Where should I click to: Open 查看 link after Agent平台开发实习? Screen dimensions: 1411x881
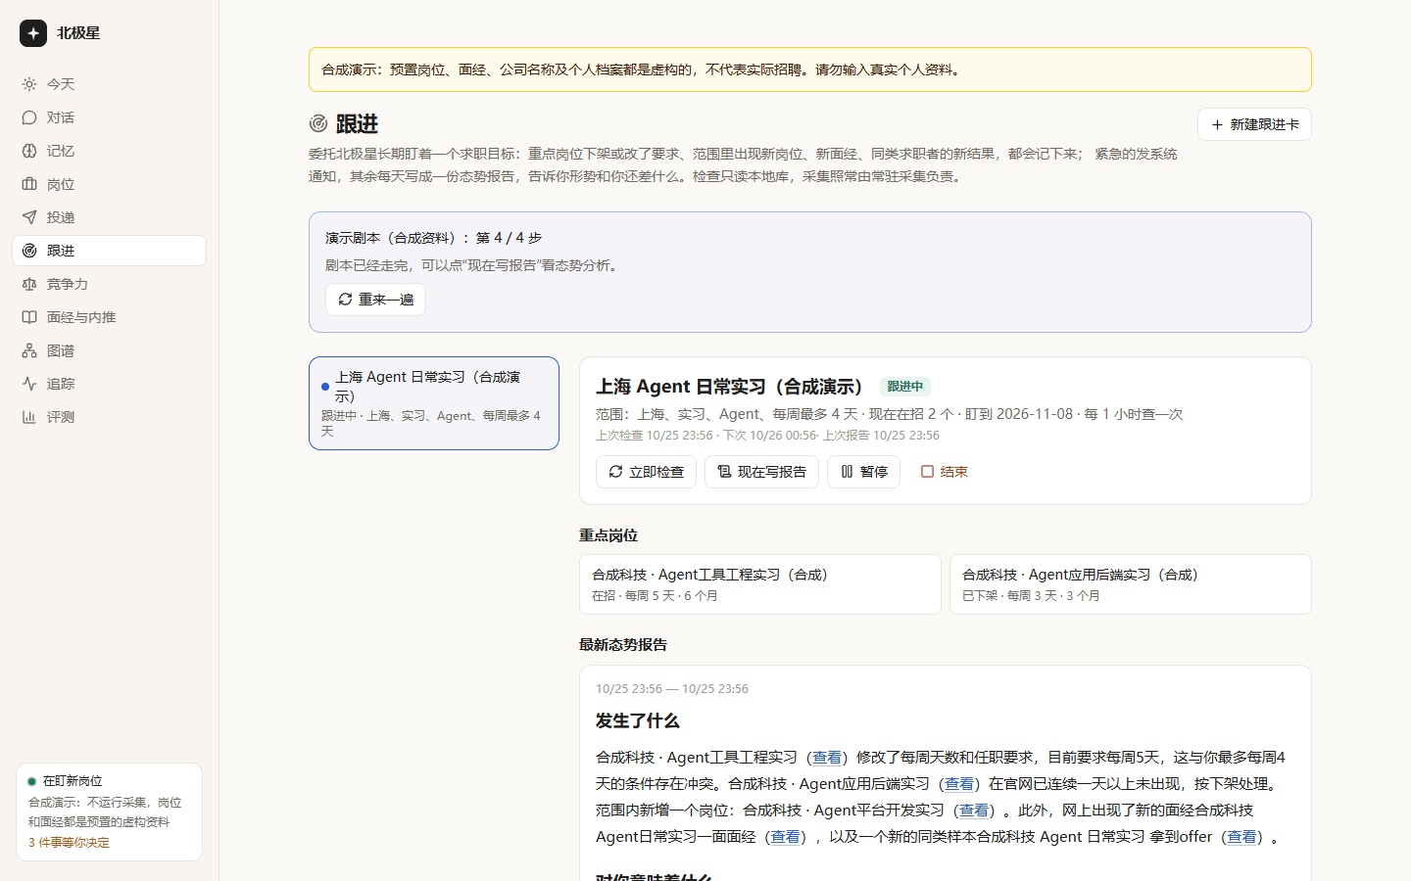tap(974, 811)
